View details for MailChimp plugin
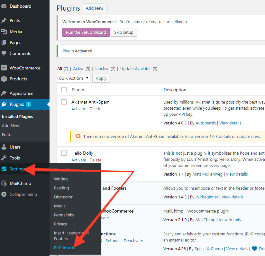This screenshot has height=256, width=265. 230,220
